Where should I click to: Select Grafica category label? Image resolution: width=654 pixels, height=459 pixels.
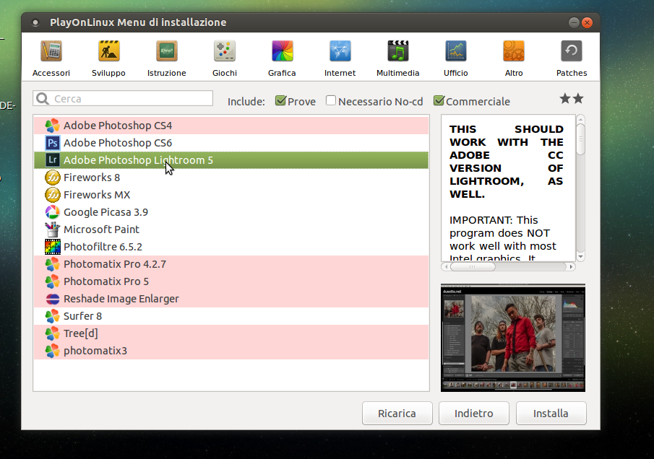coord(282,73)
